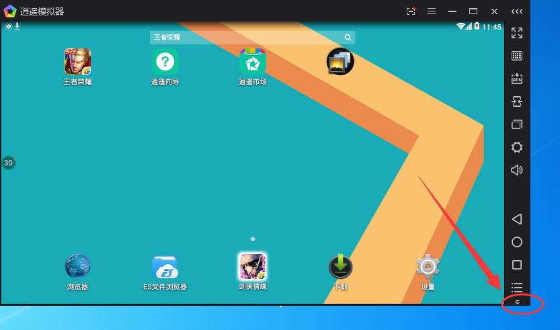Click the shake/rotate screen sidebar icon
The image size is (560, 330).
517,101
